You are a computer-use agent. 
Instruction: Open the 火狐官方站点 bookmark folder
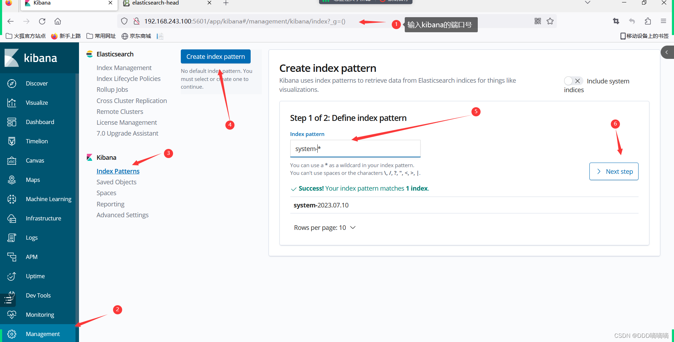tap(26, 36)
